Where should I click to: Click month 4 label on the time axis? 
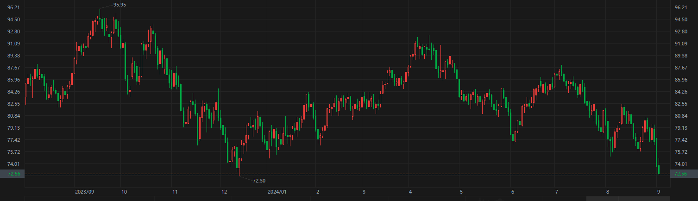pos(410,191)
